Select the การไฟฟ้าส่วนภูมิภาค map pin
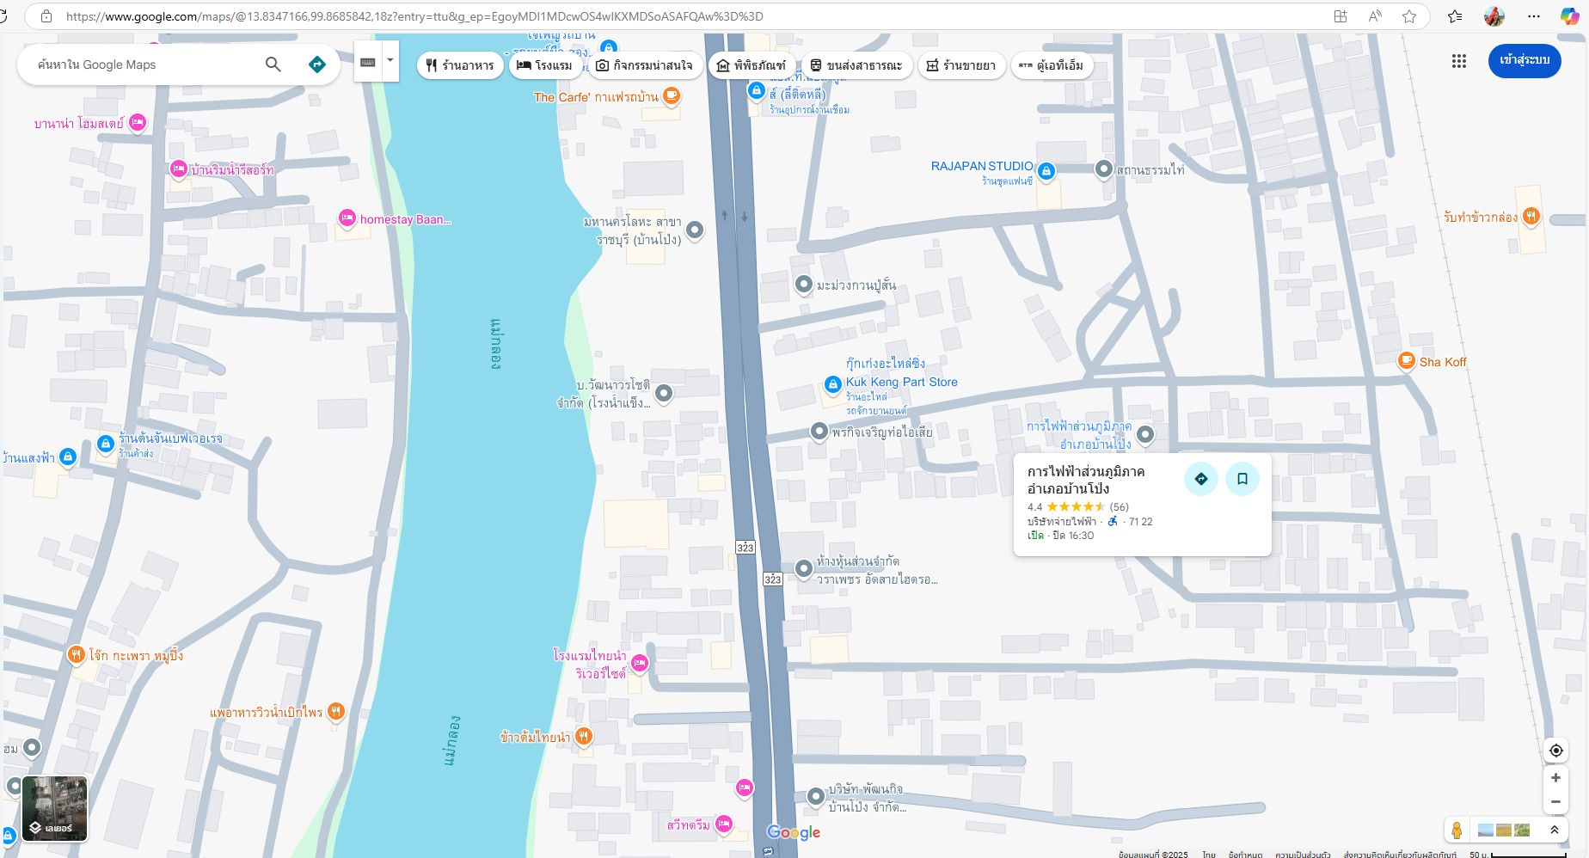 tap(1145, 434)
